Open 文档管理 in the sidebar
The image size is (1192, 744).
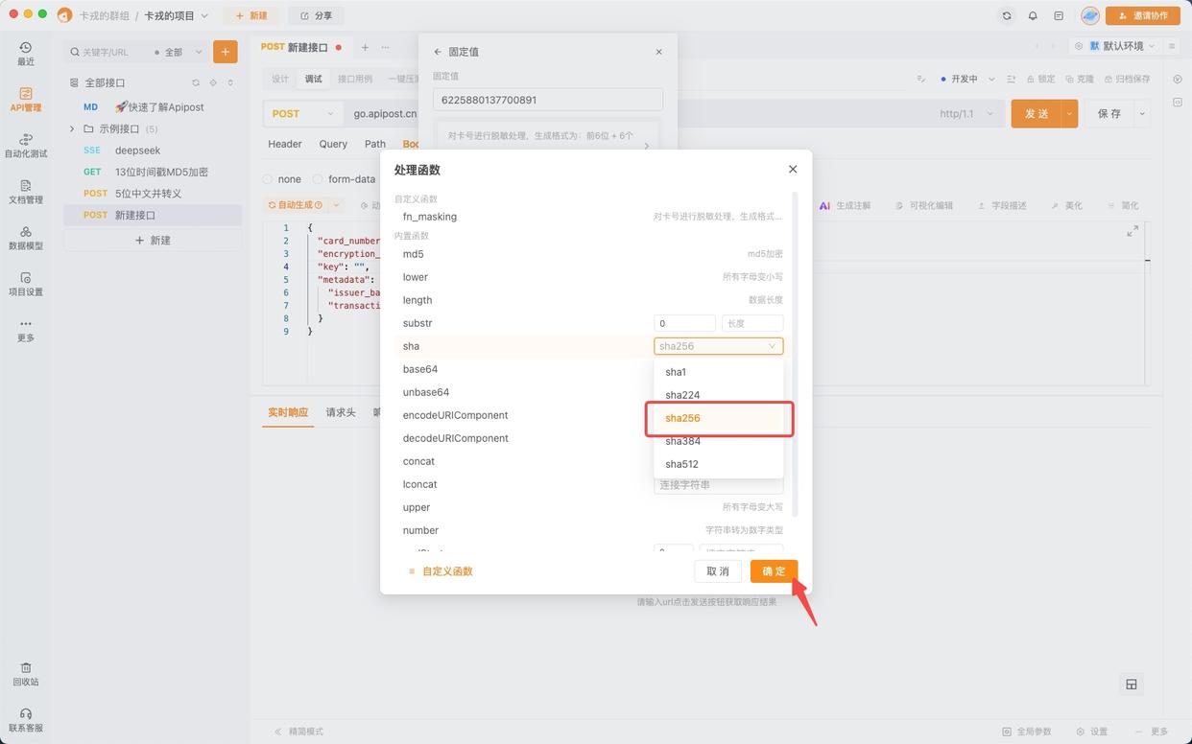click(26, 192)
